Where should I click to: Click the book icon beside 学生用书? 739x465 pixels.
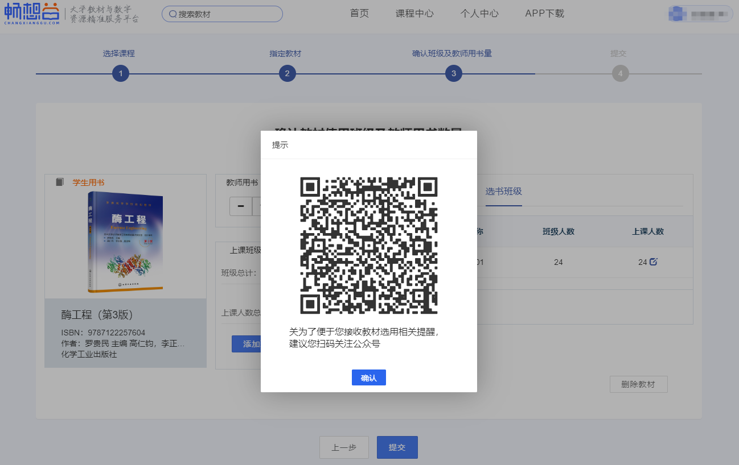60,182
